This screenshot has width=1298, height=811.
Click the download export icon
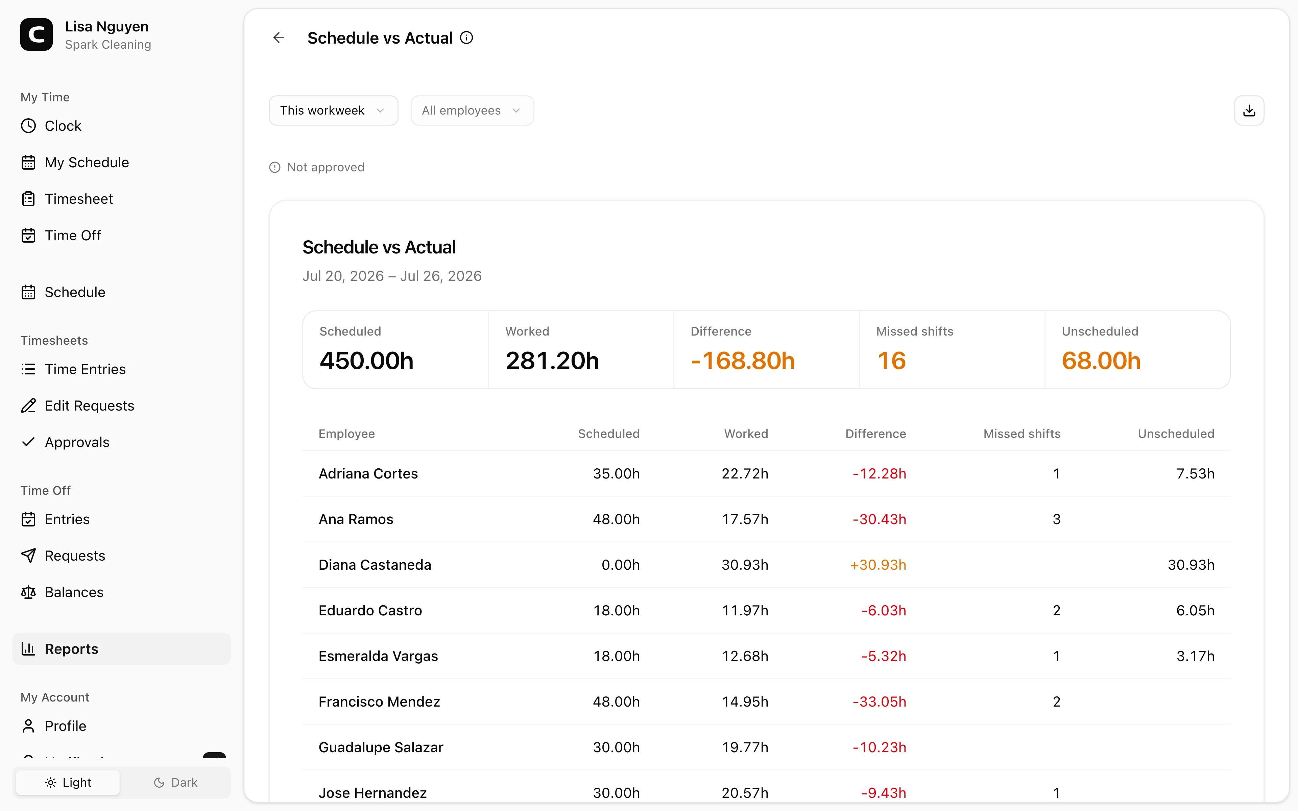point(1249,110)
